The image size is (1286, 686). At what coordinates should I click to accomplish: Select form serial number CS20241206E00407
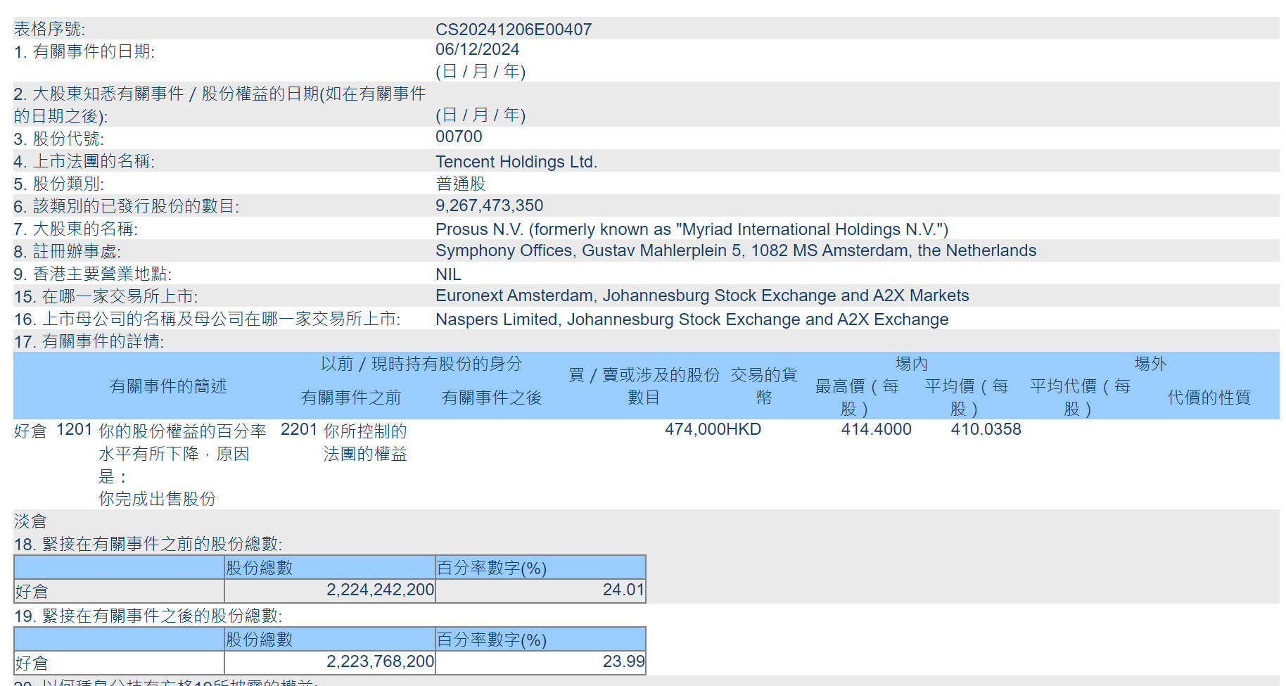[514, 29]
